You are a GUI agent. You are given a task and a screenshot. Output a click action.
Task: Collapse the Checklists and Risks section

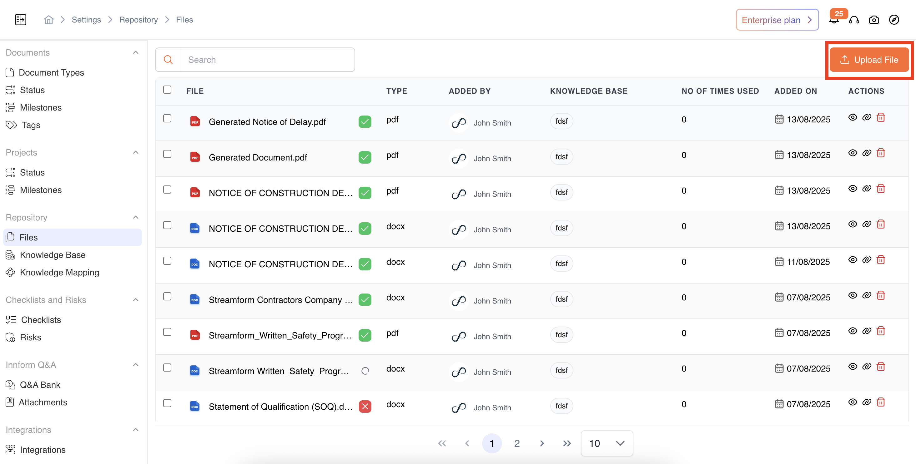tap(135, 300)
